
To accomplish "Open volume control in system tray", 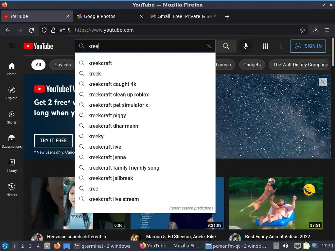I will [285, 246].
